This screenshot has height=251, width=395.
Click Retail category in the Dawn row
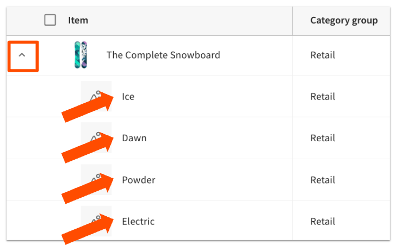point(323,139)
